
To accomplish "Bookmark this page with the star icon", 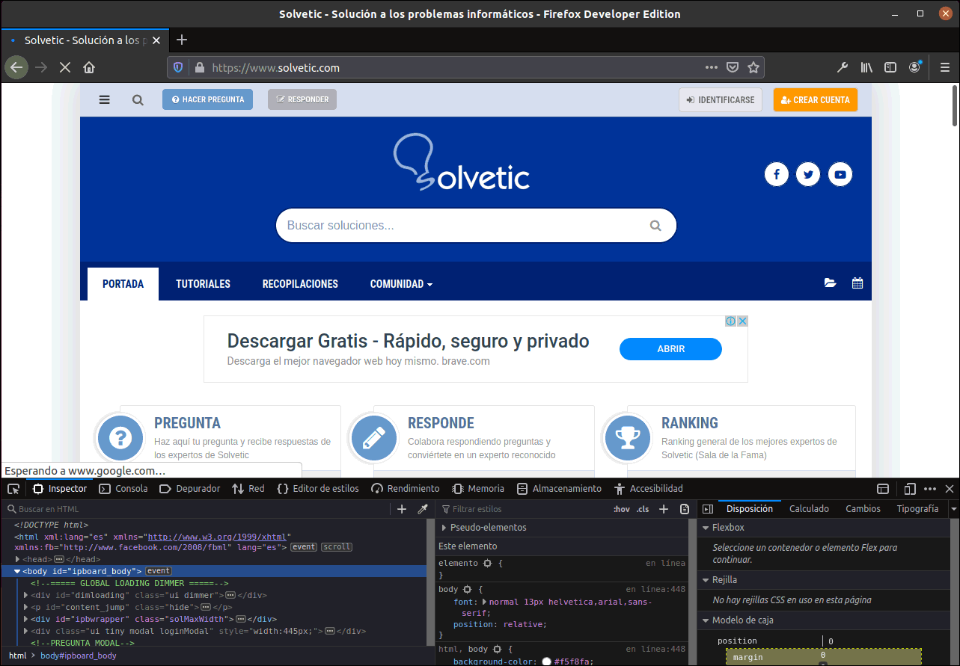I will (x=753, y=67).
